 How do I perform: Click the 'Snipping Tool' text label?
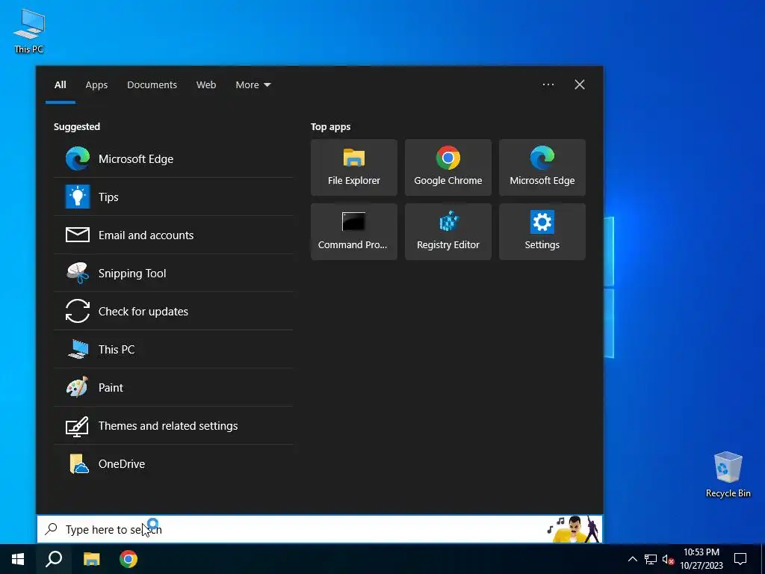(x=132, y=274)
